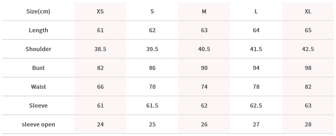Select the M size column header

pos(204,11)
